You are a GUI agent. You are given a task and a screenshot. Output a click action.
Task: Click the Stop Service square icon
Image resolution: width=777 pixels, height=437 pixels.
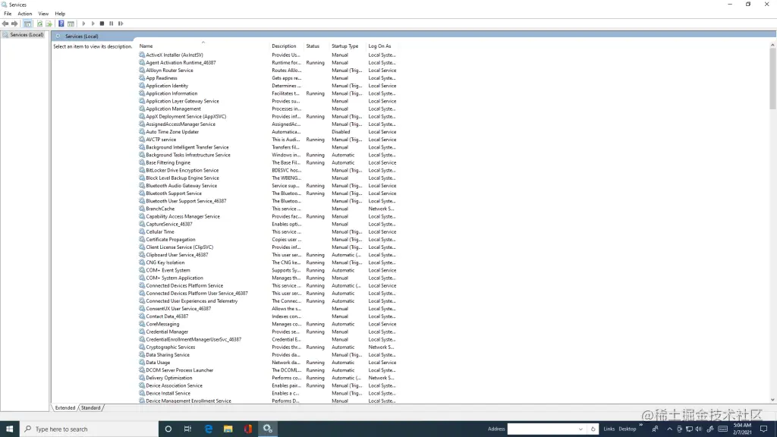102,24
